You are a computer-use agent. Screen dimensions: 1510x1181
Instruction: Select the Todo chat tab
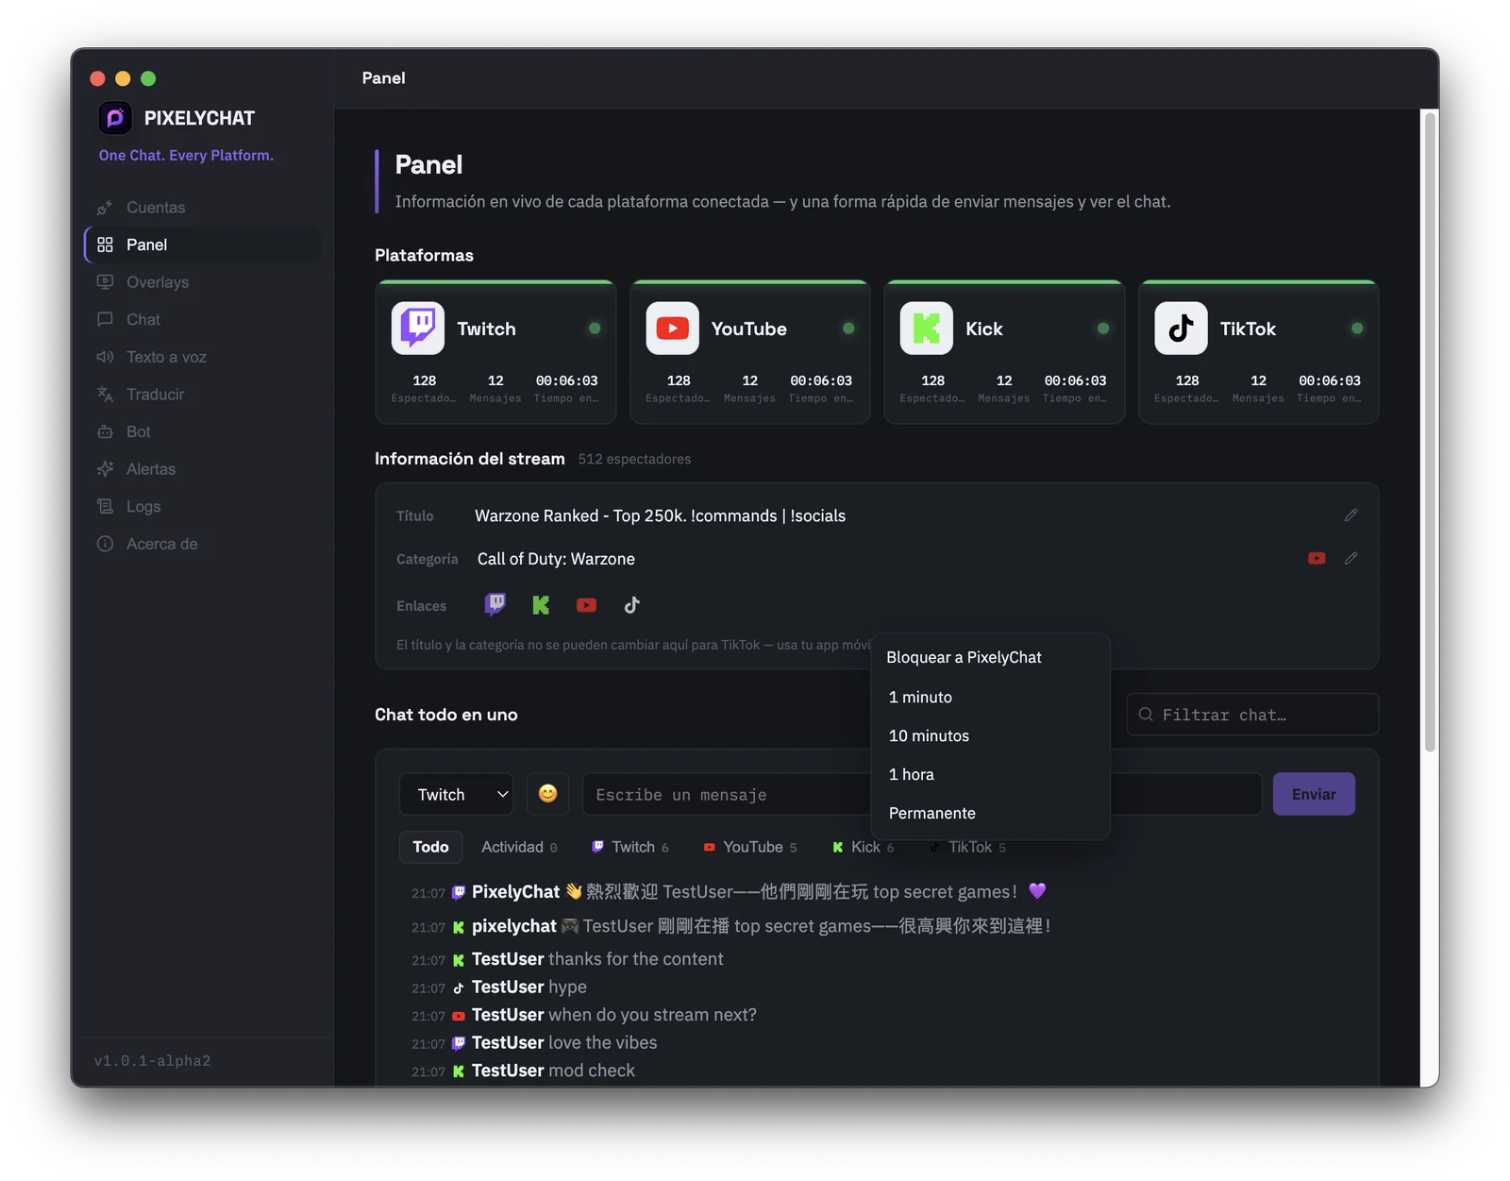[430, 848]
